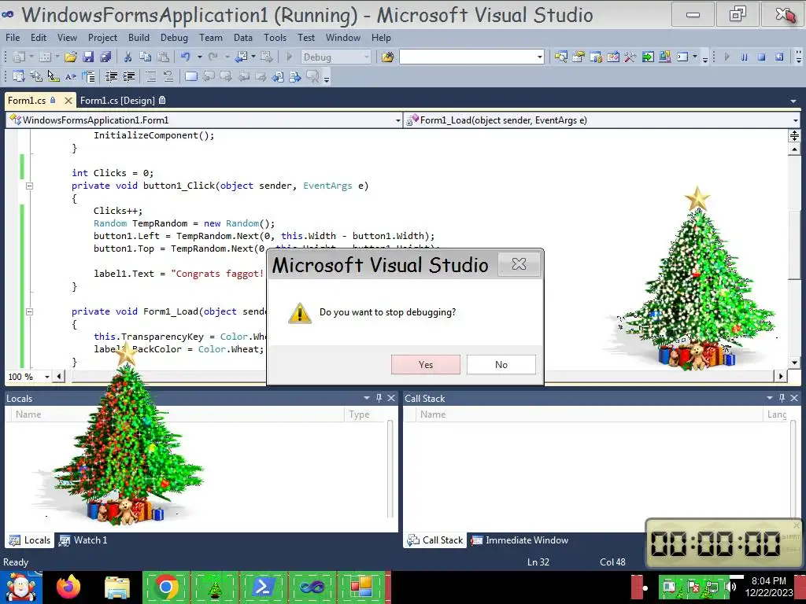Screen dimensions: 806x604
Task: Increase line indent in text editor toolbar
Action: coord(128,77)
